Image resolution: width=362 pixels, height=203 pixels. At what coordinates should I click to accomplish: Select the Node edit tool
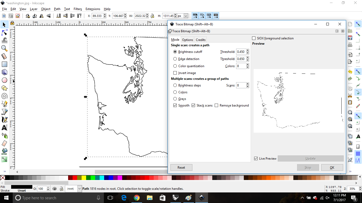tap(4, 33)
